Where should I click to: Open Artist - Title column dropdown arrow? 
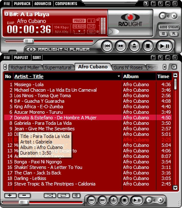pos(119,76)
